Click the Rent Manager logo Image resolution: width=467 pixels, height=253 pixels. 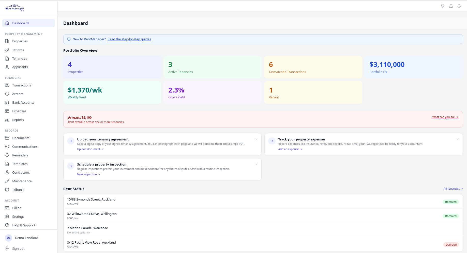click(x=14, y=8)
